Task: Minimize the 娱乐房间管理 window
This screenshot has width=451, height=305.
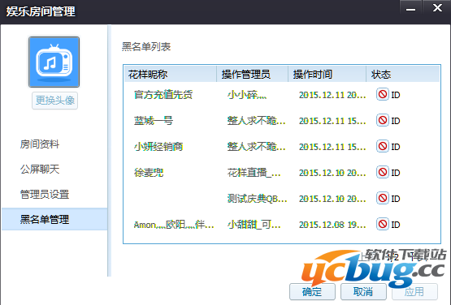Action: click(410, 7)
